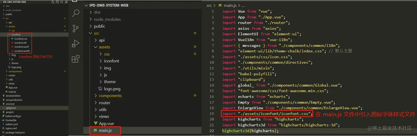The width and height of the screenshot is (417, 136).
Task: Click the import echarts code line
Action: click(256, 96)
